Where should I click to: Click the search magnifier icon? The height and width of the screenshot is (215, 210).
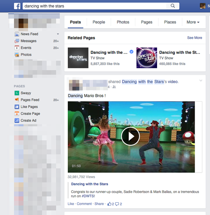[x=173, y=6]
